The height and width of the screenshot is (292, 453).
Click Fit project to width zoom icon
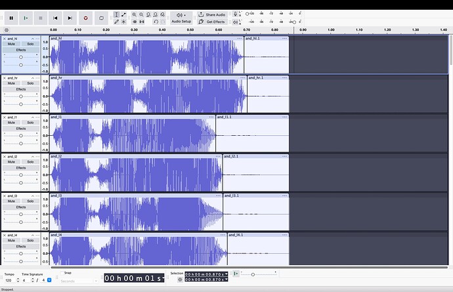point(156,14)
